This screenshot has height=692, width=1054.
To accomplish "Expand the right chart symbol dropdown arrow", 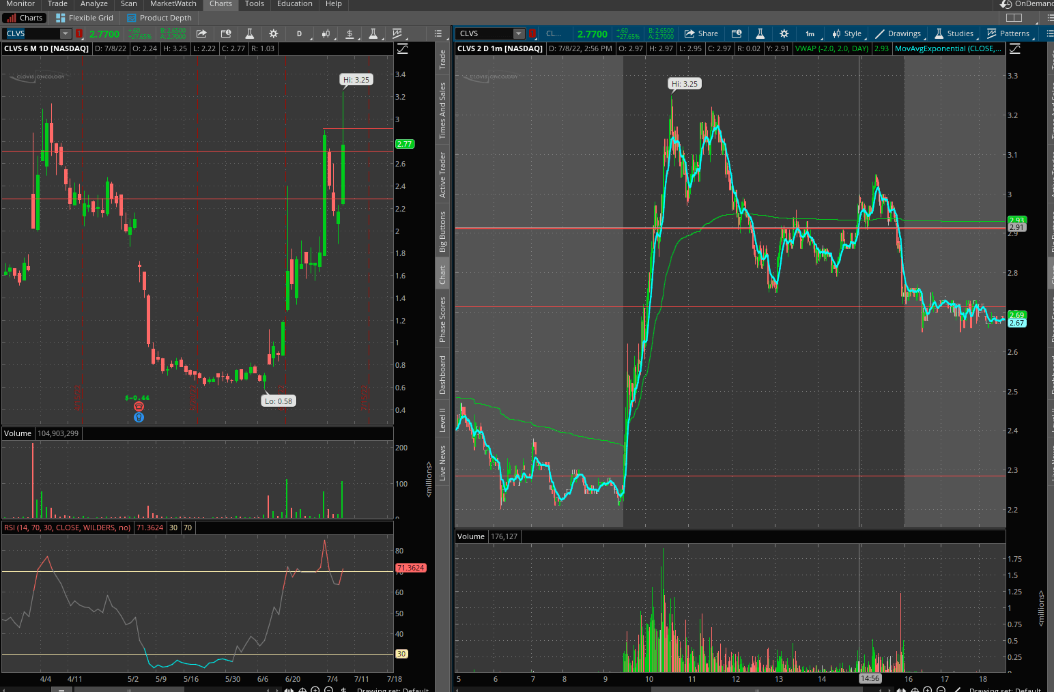I will pos(519,33).
